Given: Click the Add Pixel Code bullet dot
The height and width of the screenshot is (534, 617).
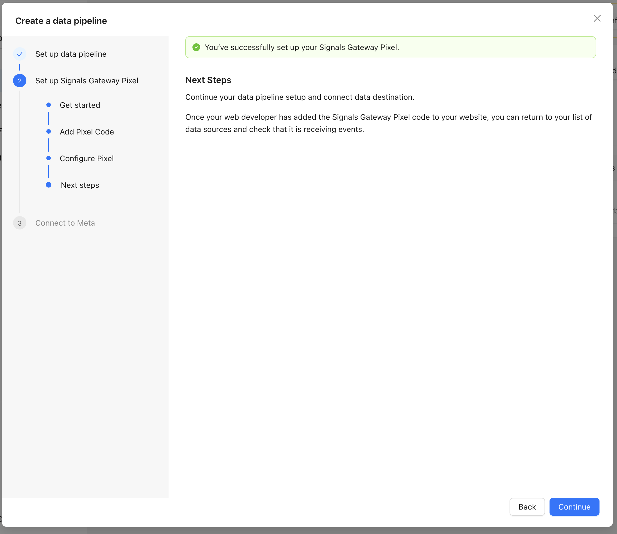Looking at the screenshot, I should (49, 131).
